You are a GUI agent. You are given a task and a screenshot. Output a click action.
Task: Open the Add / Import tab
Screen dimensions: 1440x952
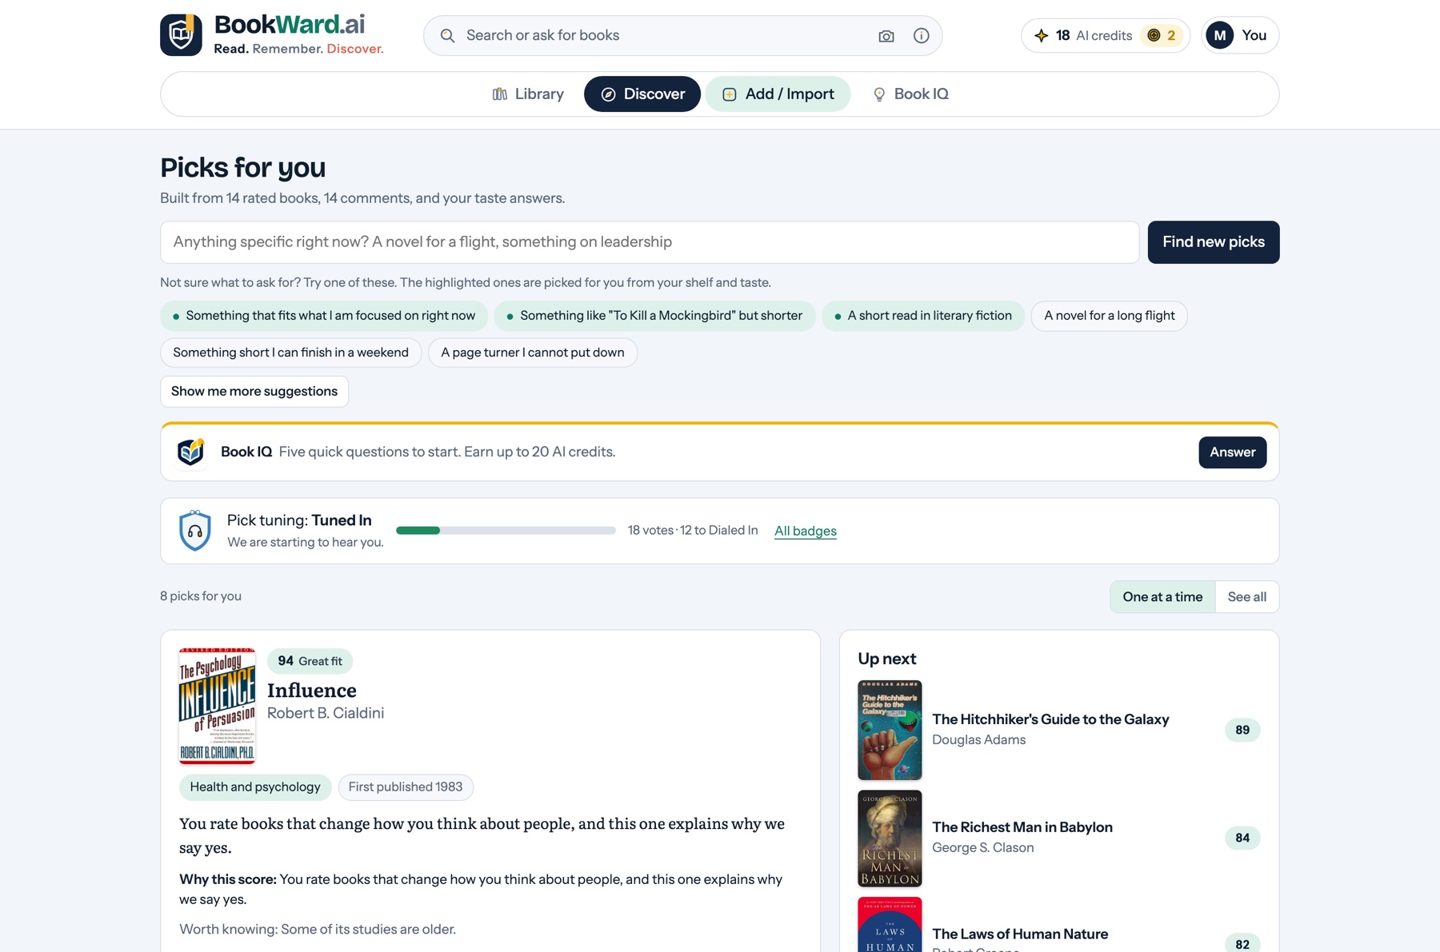tap(778, 94)
